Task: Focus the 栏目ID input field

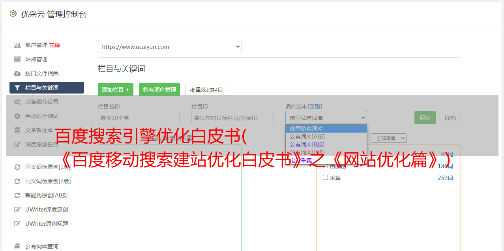Action: pos(232,118)
